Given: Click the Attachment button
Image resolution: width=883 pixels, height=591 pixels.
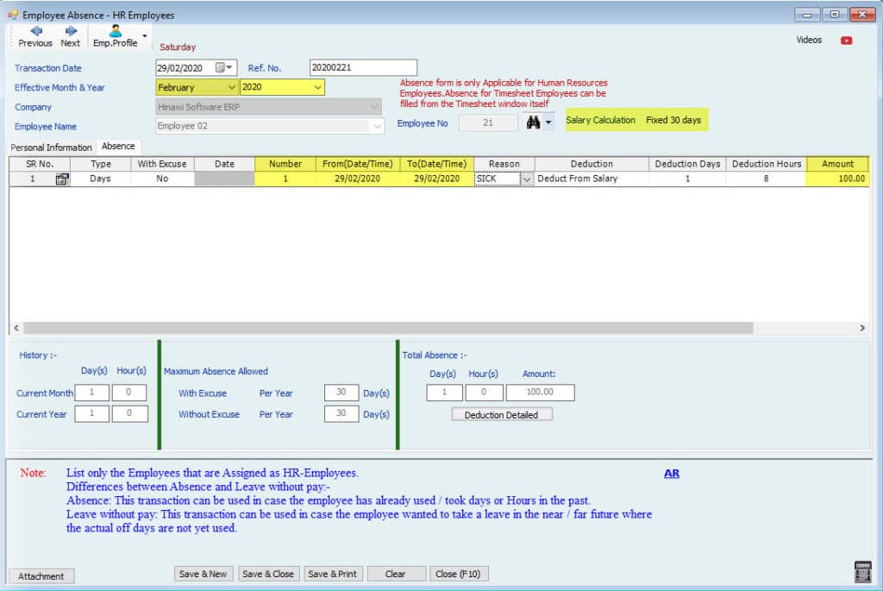Looking at the screenshot, I should (x=41, y=575).
